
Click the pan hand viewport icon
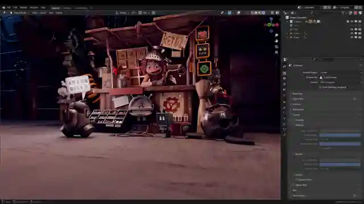[x=276, y=41]
